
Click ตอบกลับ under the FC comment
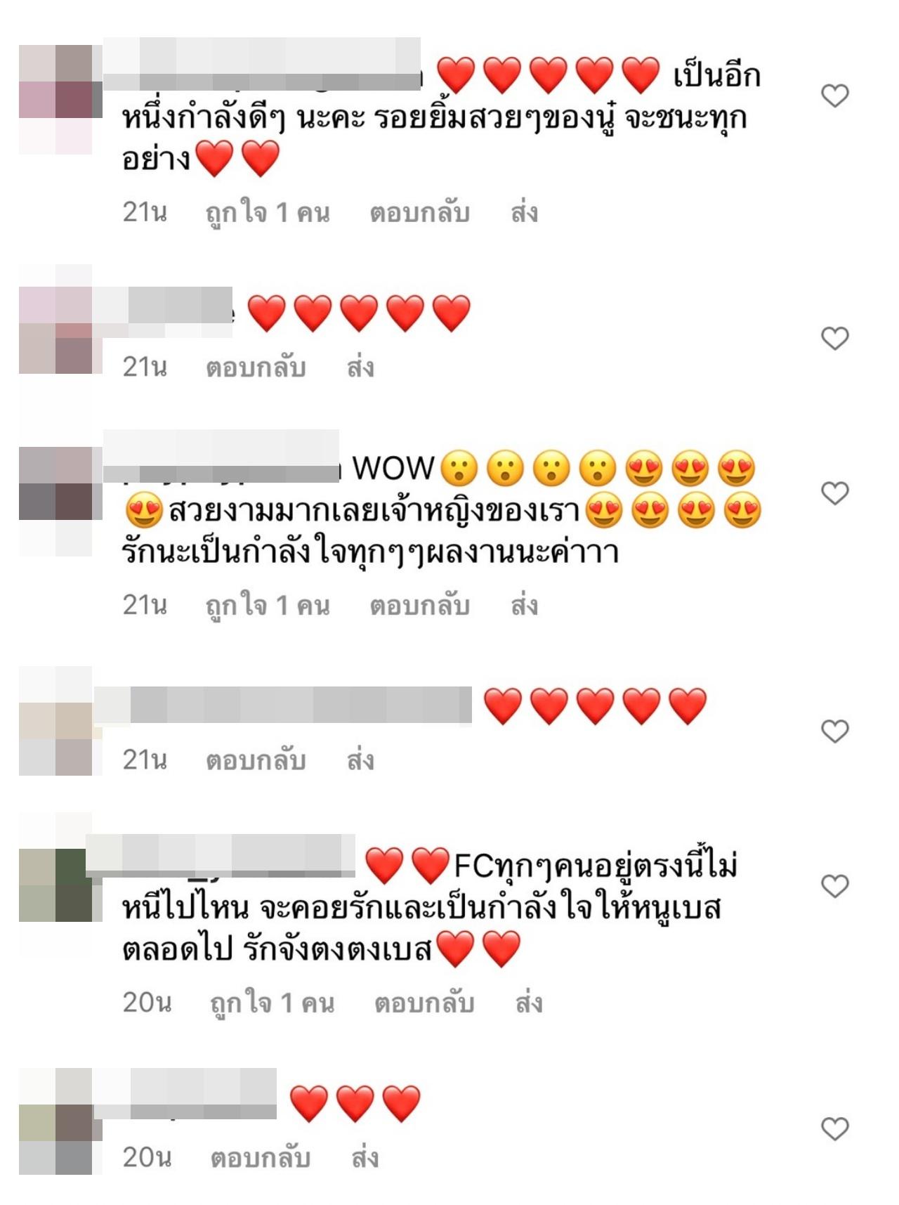[x=424, y=1003]
